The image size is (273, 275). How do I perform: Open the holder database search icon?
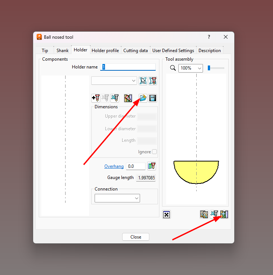(128, 98)
